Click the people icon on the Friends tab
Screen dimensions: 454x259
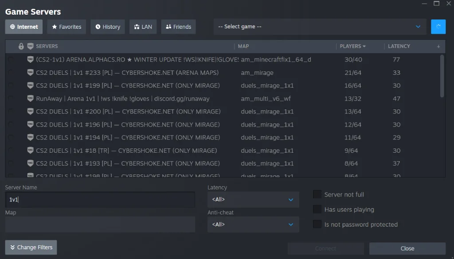(x=168, y=27)
